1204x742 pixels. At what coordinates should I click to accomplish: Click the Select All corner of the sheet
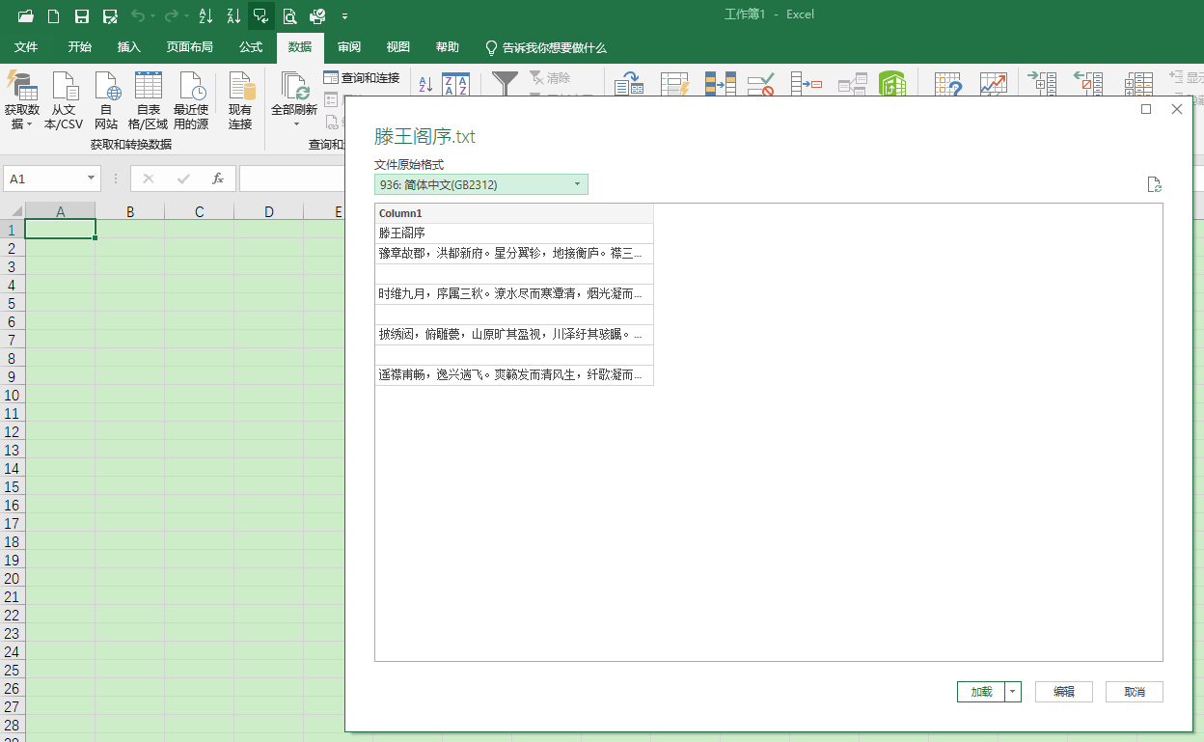coord(12,211)
